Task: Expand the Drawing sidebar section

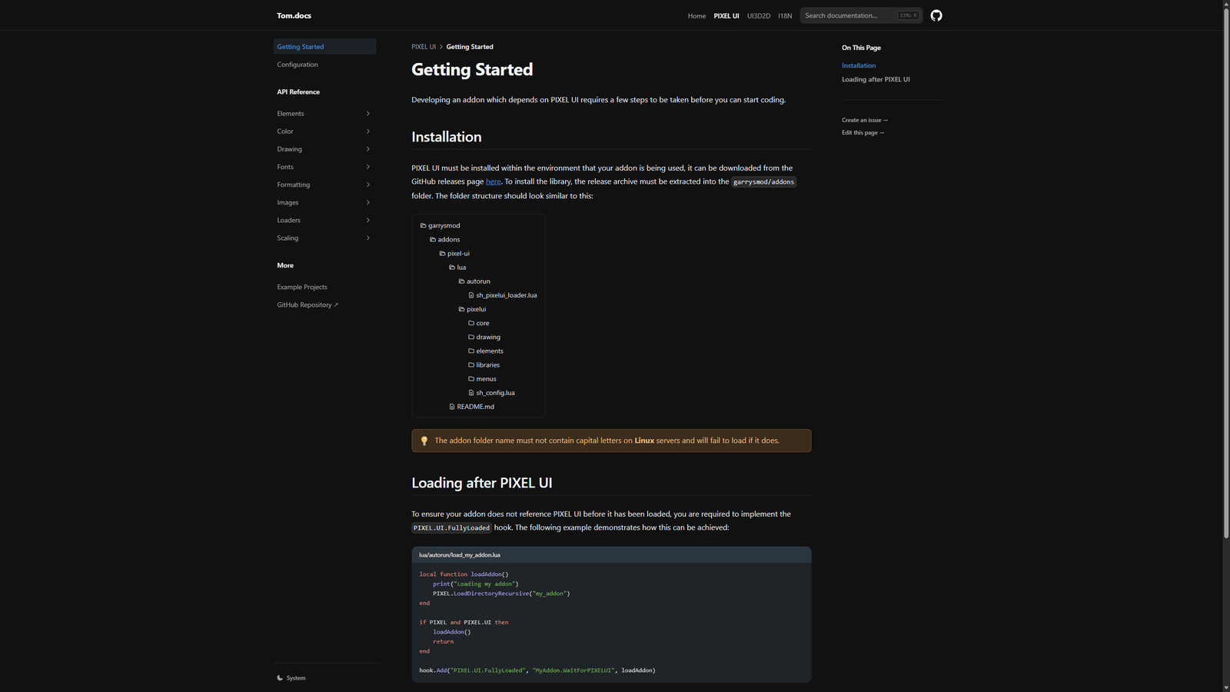Action: pyautogui.click(x=324, y=149)
